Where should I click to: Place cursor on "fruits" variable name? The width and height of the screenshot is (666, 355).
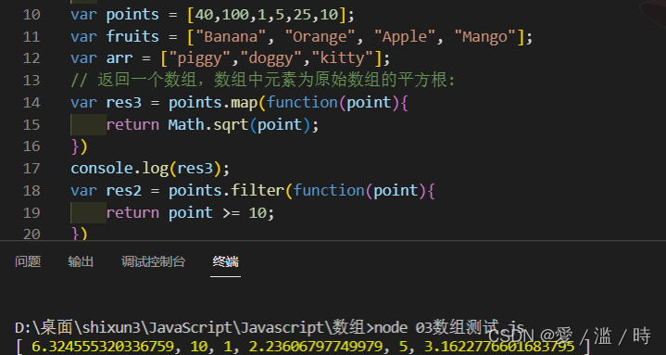pyautogui.click(x=132, y=36)
